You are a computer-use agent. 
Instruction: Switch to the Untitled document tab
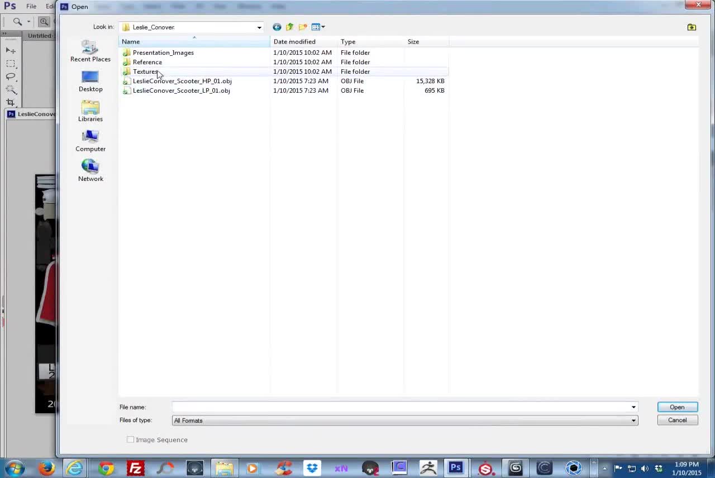pyautogui.click(x=40, y=36)
